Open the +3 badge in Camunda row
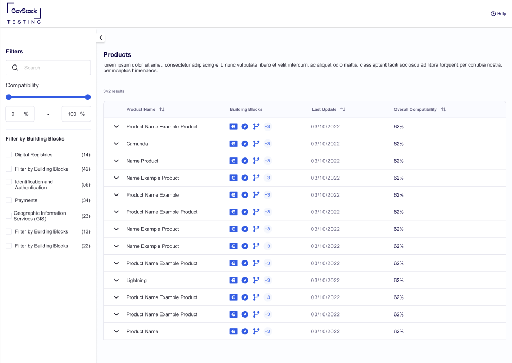Screen dimensions: 512x363 (x=267, y=144)
